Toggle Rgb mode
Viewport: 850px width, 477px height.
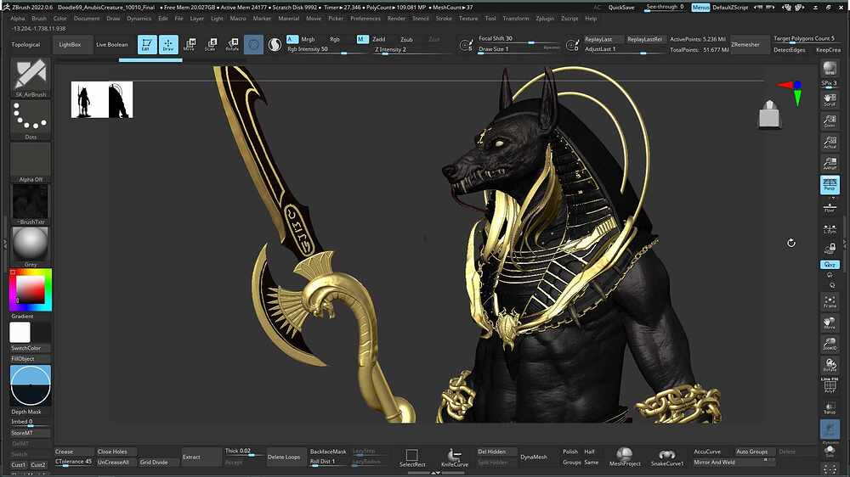[x=334, y=39]
